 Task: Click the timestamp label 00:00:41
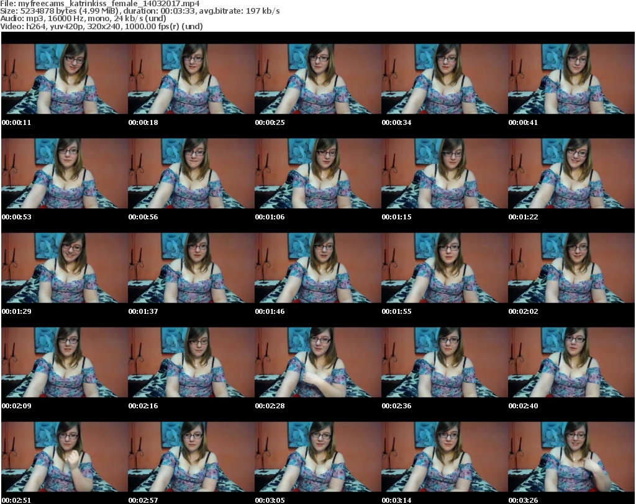(523, 122)
